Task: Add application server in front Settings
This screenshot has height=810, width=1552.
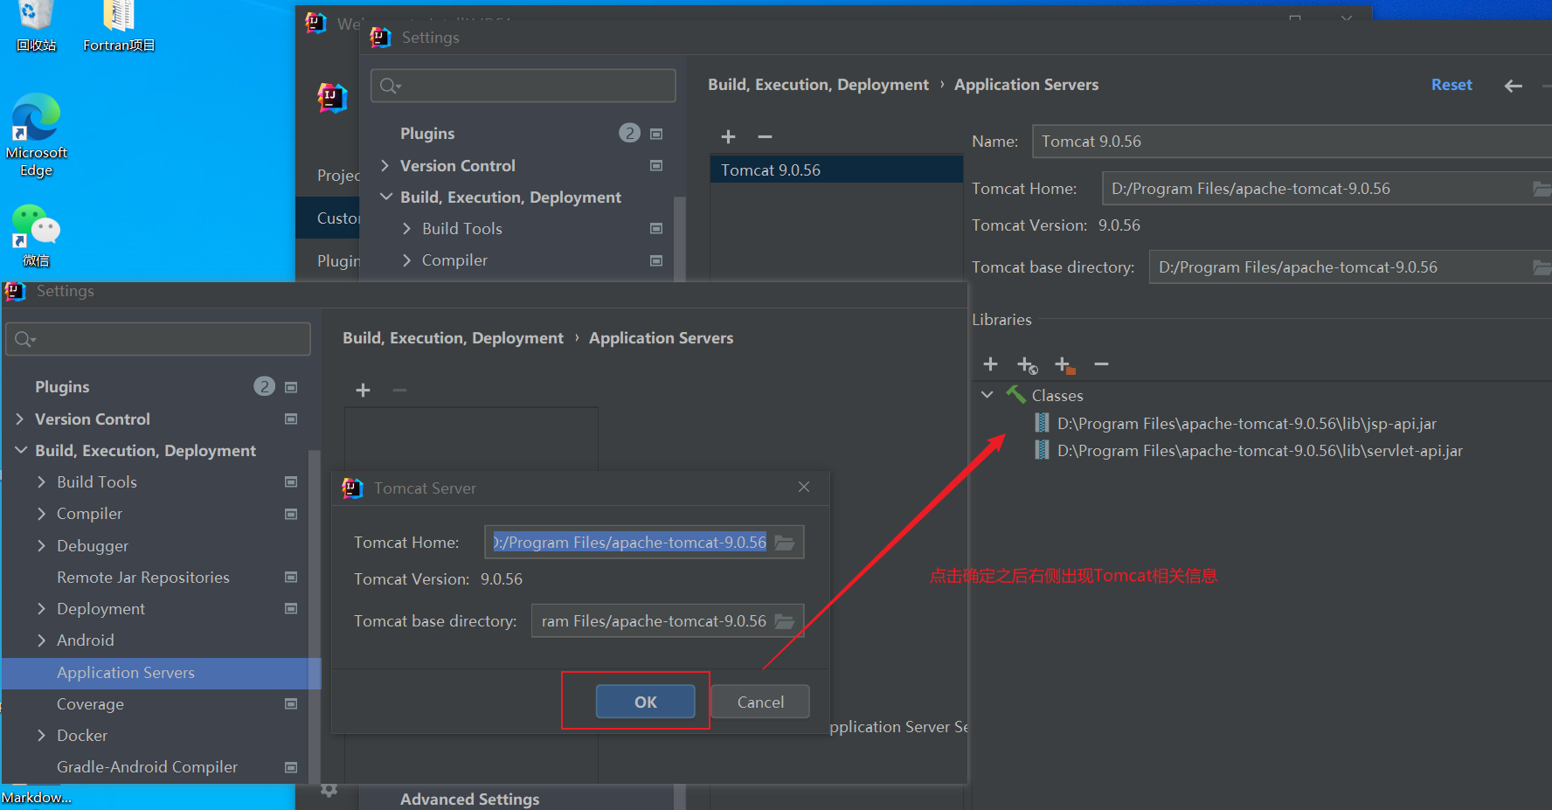Action: click(364, 390)
